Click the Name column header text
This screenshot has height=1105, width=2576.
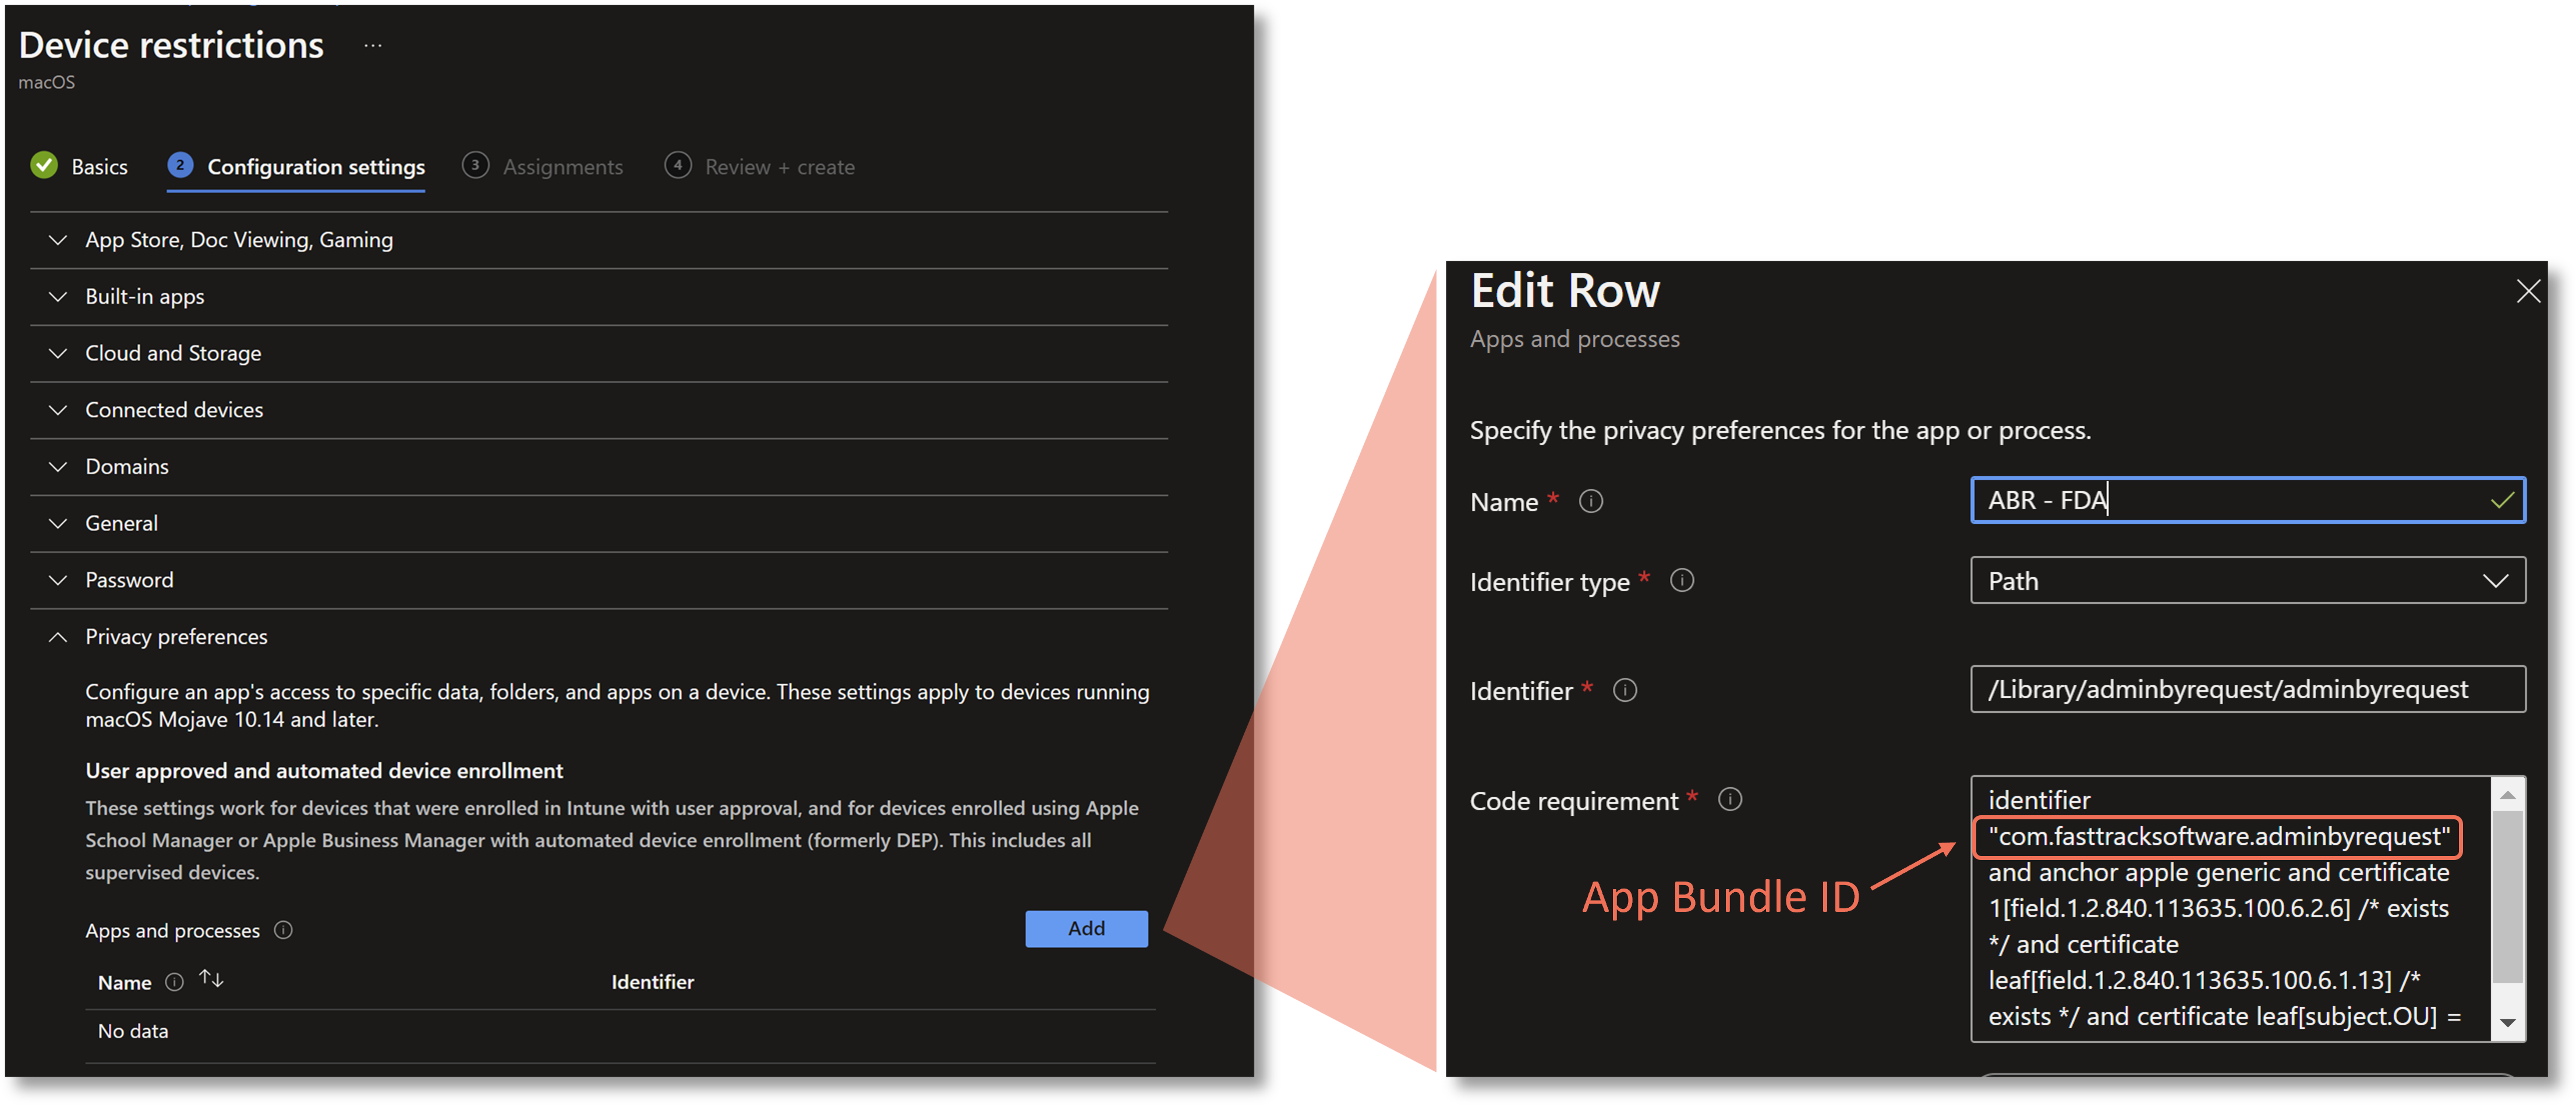(x=124, y=983)
